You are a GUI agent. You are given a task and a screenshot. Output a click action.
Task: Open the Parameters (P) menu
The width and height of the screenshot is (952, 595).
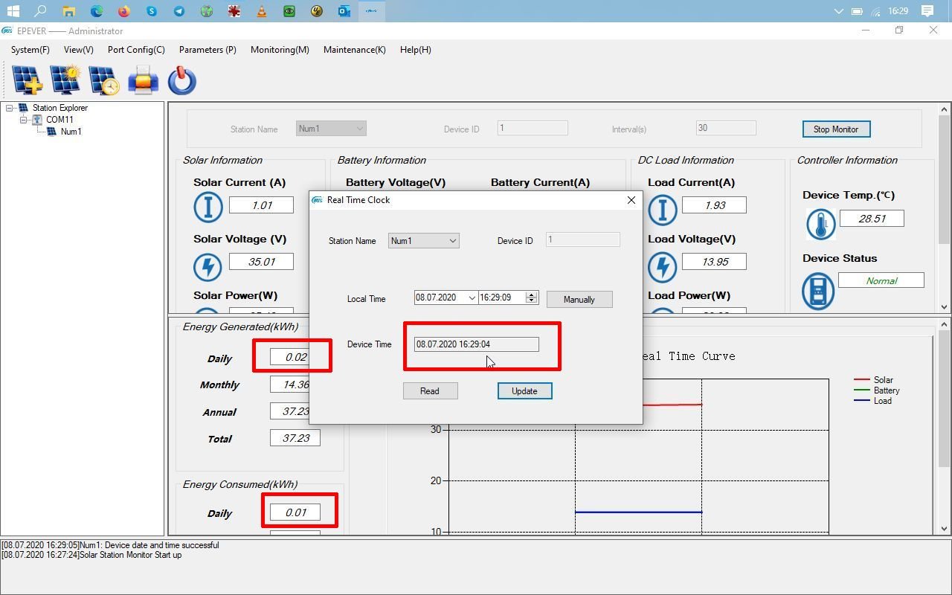[208, 50]
